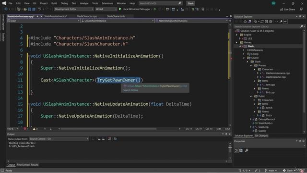307x173 pixels.
Task: Toggle auto-hide pin on Output panel
Action: (226, 134)
